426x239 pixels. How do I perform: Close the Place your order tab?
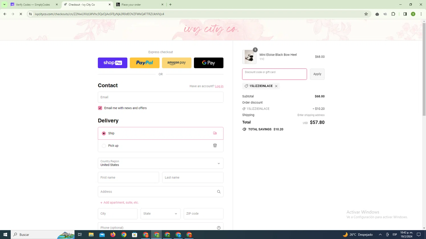tap(162, 5)
